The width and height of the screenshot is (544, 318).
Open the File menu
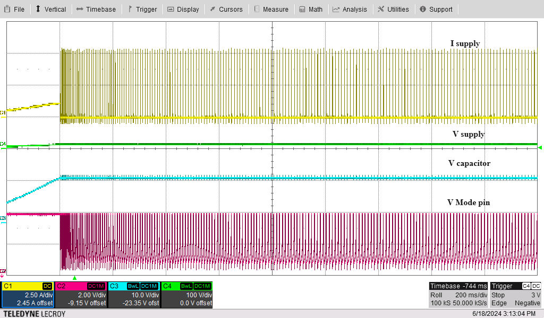(14, 9)
